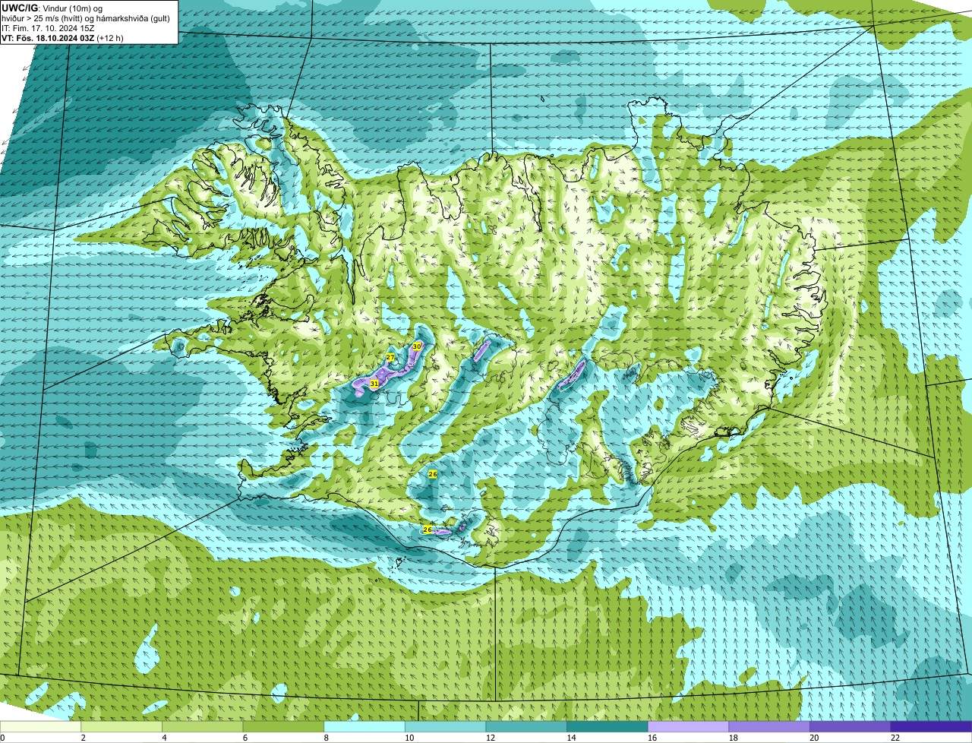The width and height of the screenshot is (972, 743).
Task: Pick the 10–12 m/s light teal legend swatch
Action: tap(446, 726)
